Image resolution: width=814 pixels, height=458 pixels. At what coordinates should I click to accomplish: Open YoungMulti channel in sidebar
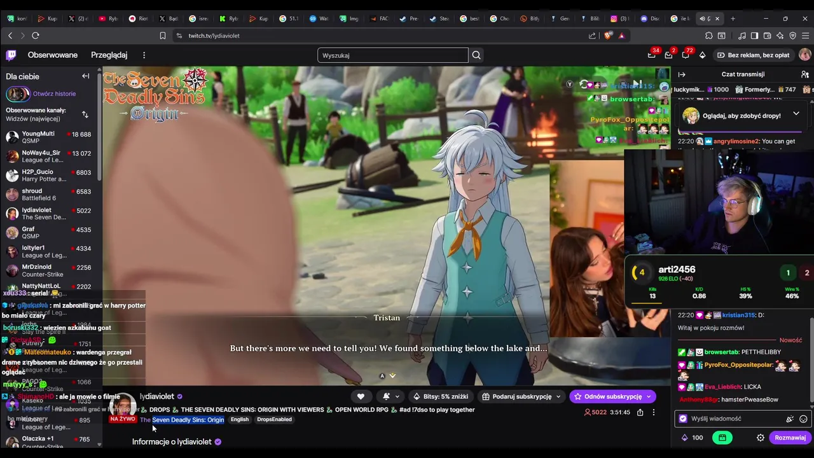[50, 137]
